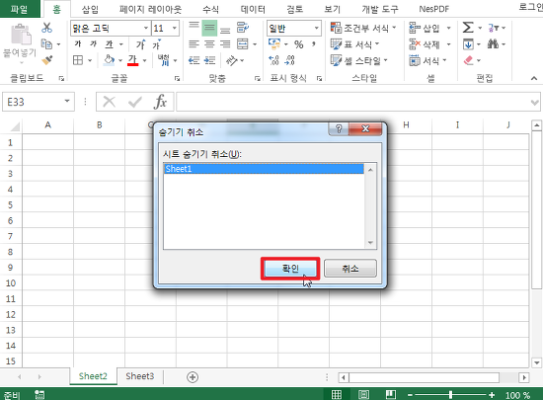This screenshot has height=400, width=543.
Task: Add a new sheet with plus button
Action: [193, 377]
